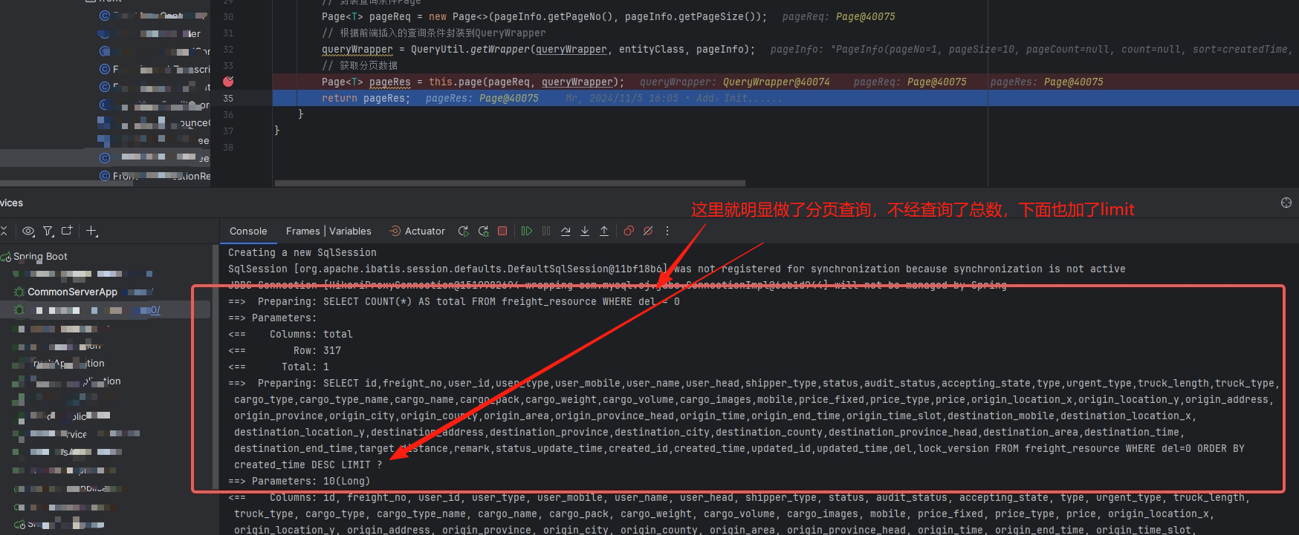Click the 'Parameters: 10(Long)' console line

tap(299, 481)
